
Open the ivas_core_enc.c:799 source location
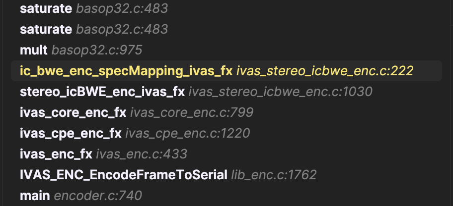[x=192, y=112]
